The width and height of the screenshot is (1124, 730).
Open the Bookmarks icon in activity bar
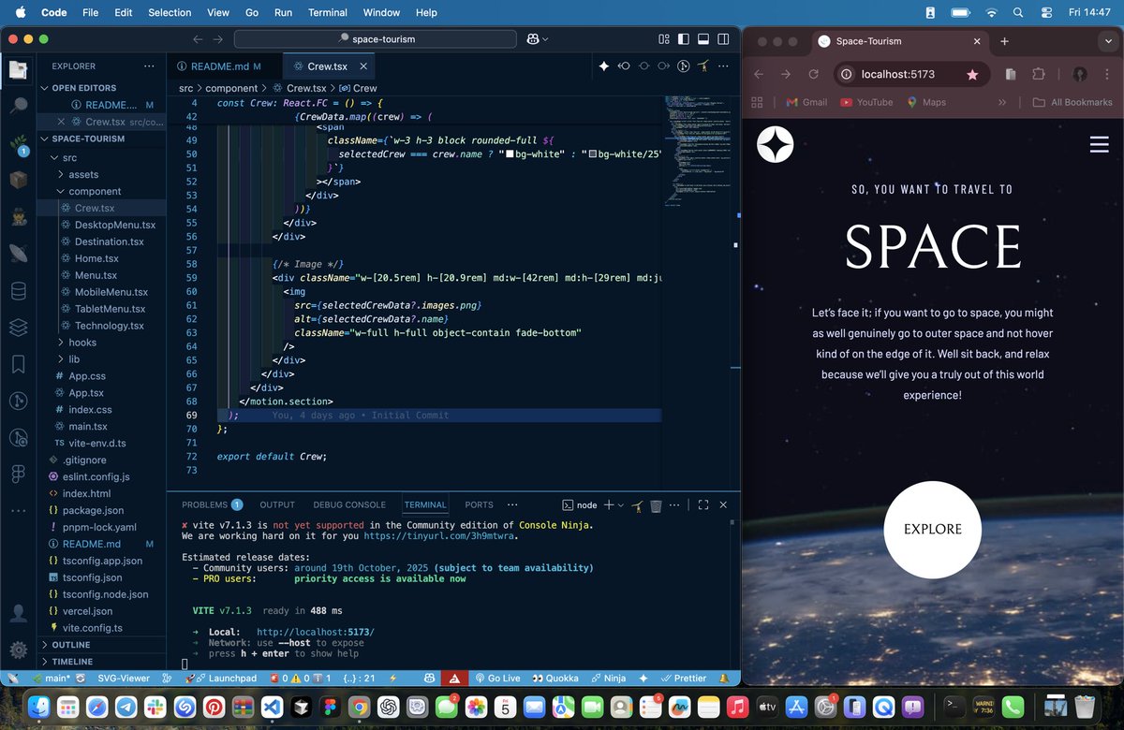(19, 363)
